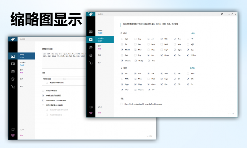Screen dimensions: 247x148
Task: Uncheck the Mkv checkbox
Action: (x=135, y=50)
